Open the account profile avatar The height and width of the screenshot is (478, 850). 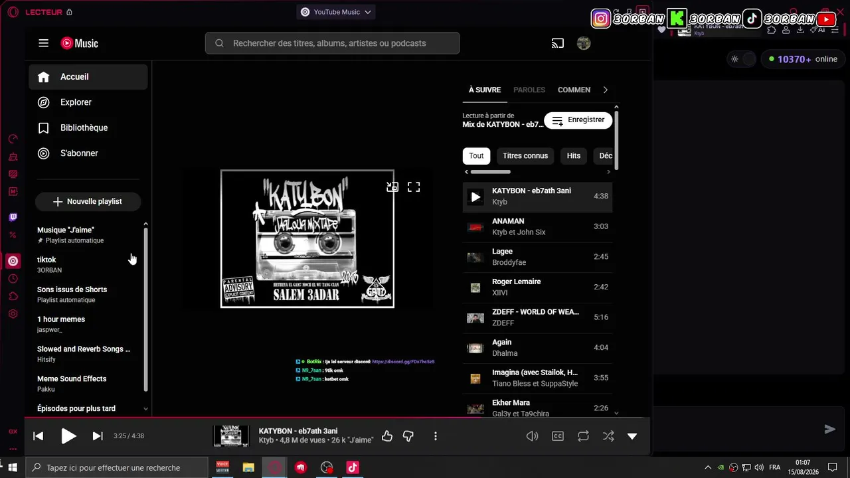click(584, 43)
